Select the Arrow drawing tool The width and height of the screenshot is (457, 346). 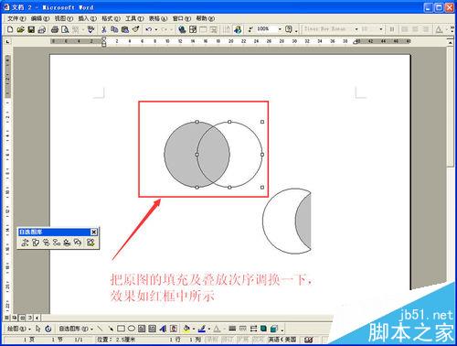[x=111, y=329]
